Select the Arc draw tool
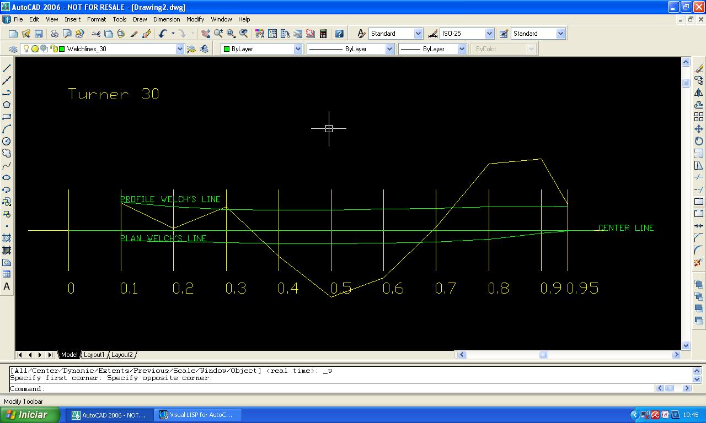The image size is (706, 423). pos(7,129)
